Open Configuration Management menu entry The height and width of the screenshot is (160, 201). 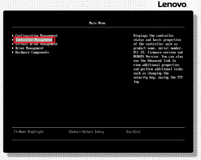pos(36,36)
